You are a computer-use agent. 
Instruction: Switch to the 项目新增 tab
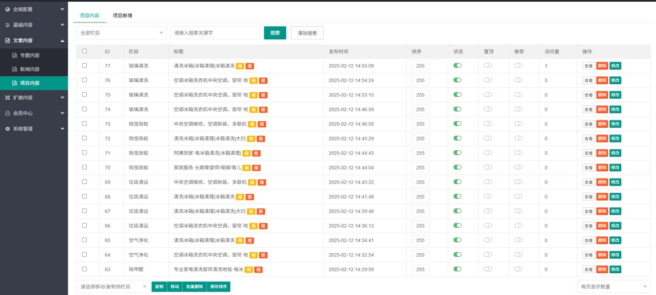123,15
